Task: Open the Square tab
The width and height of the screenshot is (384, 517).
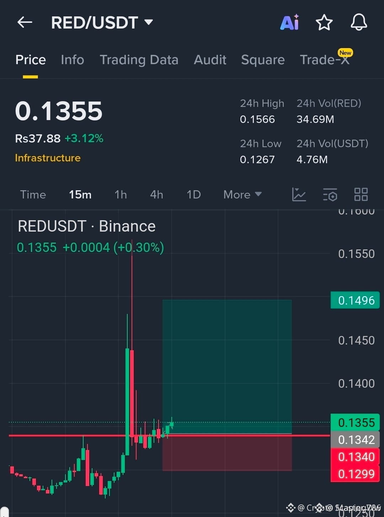Action: pos(263,60)
